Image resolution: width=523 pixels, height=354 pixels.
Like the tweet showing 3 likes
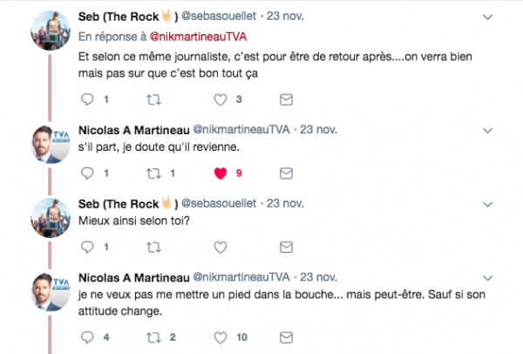pyautogui.click(x=219, y=99)
